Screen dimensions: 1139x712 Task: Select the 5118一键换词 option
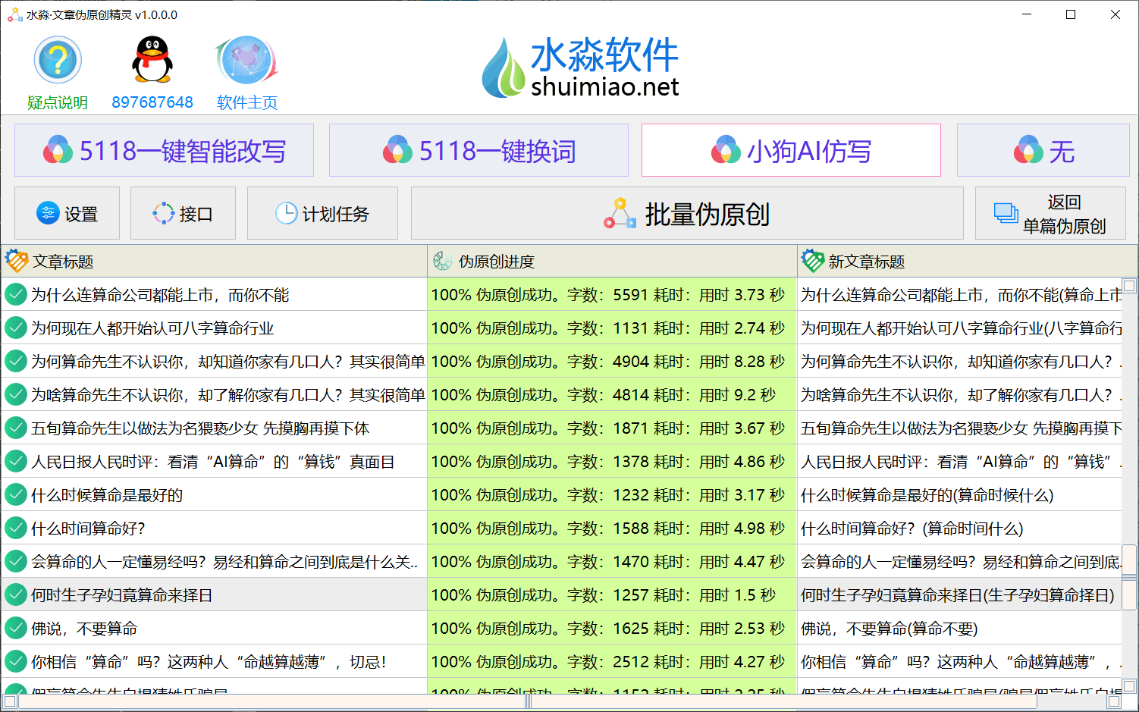479,150
